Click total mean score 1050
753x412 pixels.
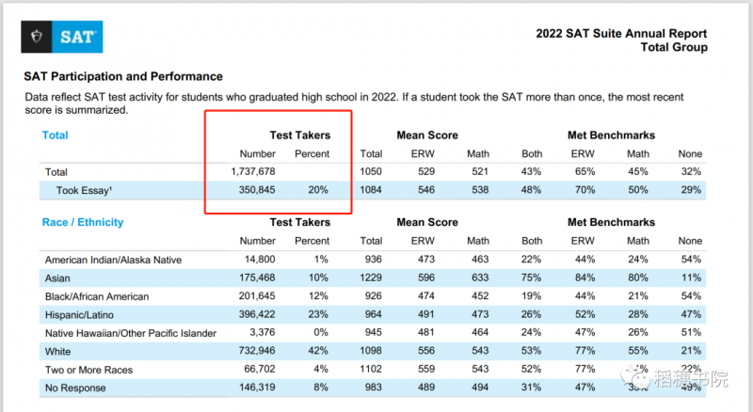[371, 171]
